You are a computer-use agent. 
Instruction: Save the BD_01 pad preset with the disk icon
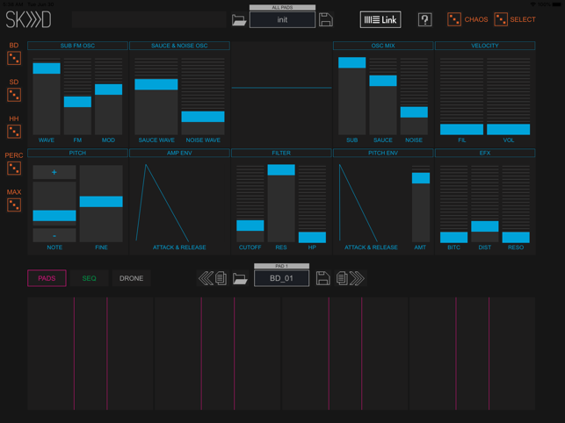(x=322, y=278)
